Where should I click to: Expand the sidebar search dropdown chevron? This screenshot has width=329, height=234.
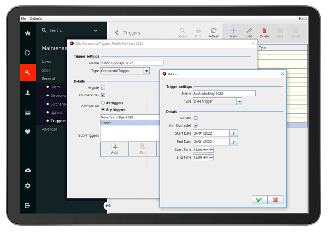click(x=96, y=31)
